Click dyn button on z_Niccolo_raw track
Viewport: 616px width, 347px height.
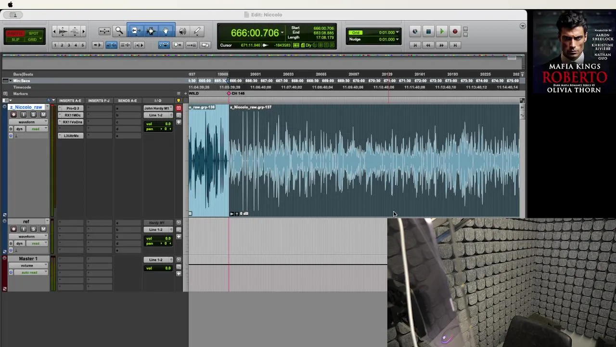point(19,129)
